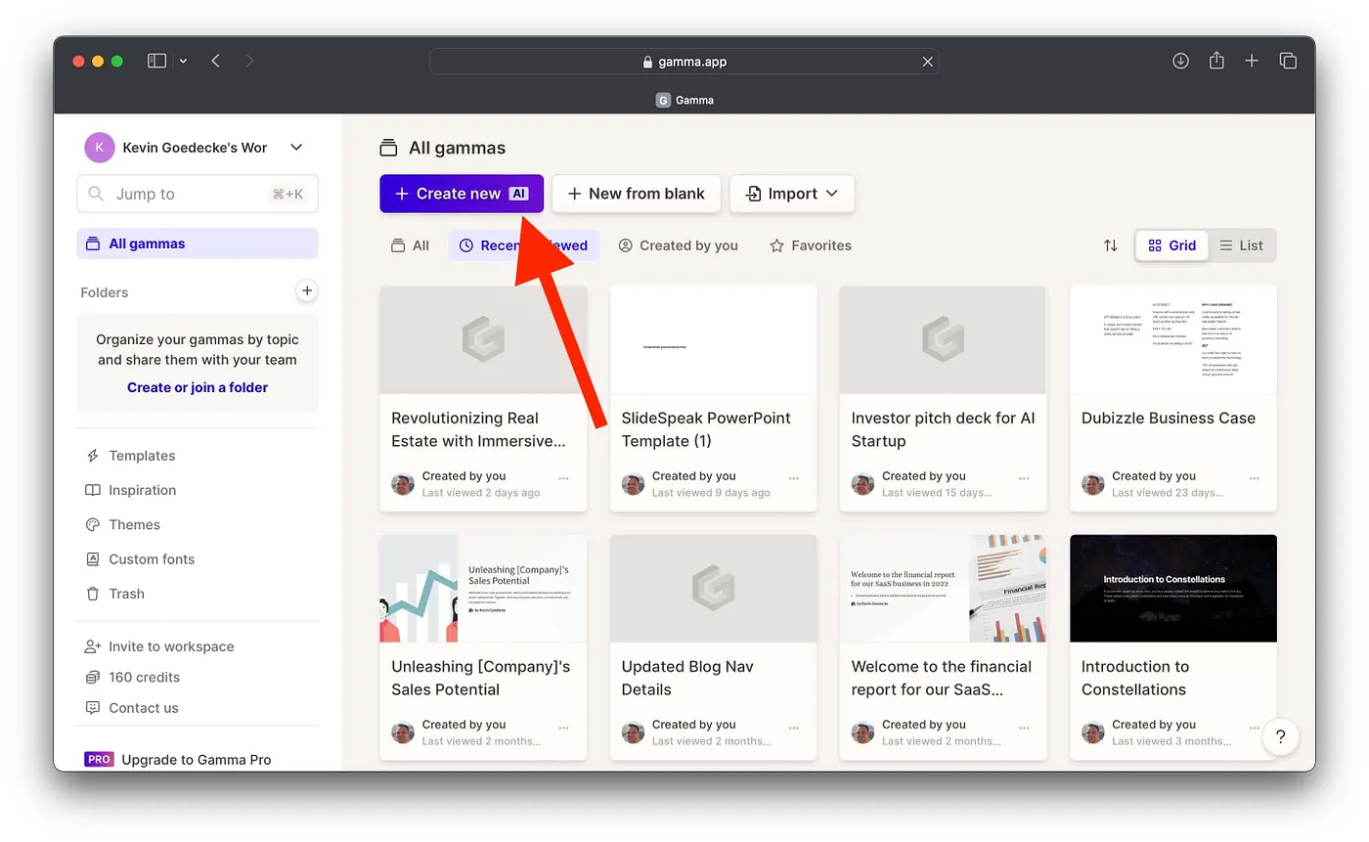Open the Import dropdown
The height and width of the screenshot is (842, 1369).
792,194
